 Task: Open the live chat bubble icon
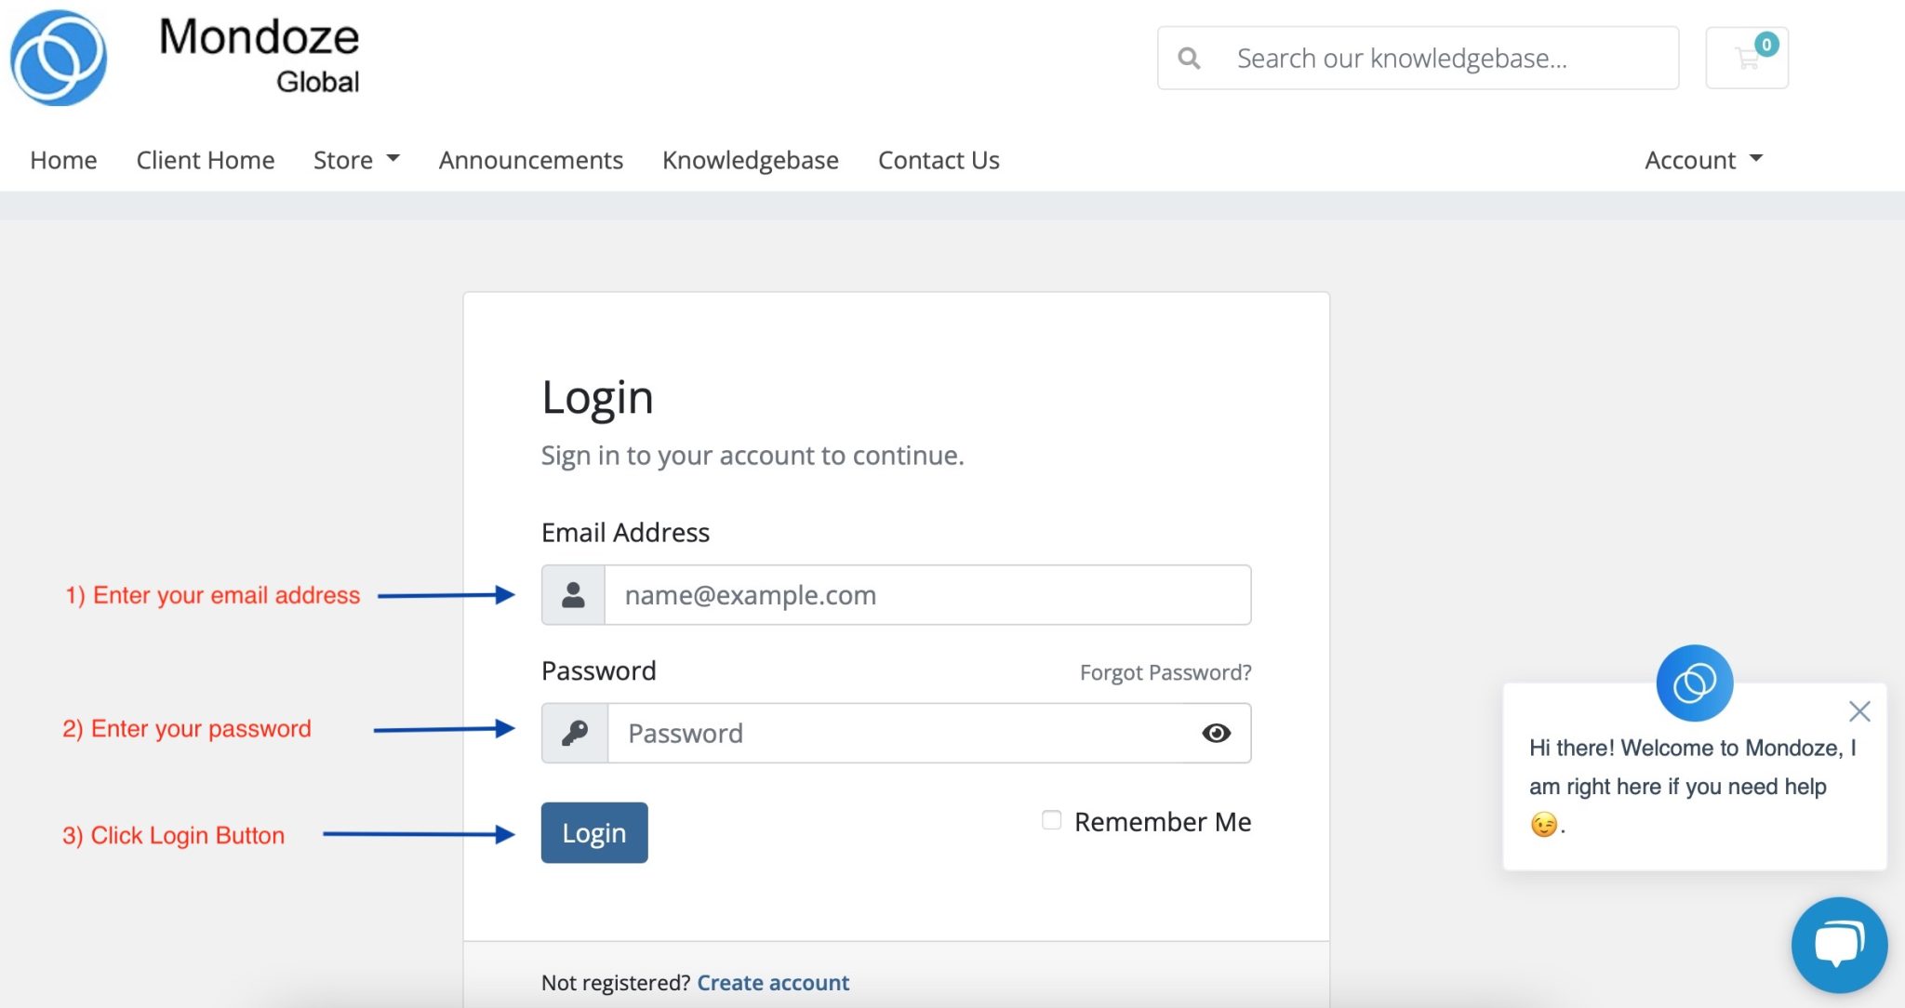pos(1839,945)
